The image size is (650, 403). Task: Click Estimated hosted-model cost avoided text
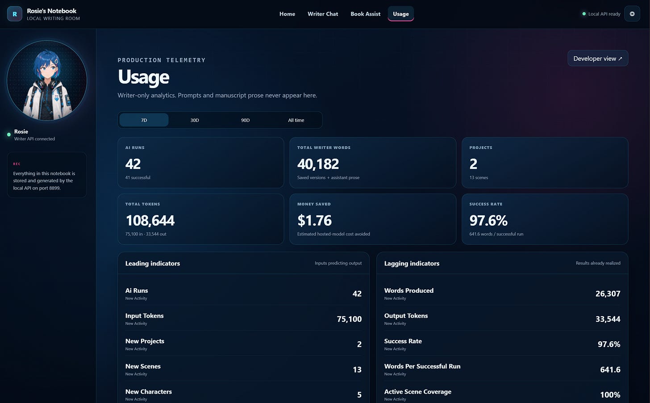[x=333, y=234]
